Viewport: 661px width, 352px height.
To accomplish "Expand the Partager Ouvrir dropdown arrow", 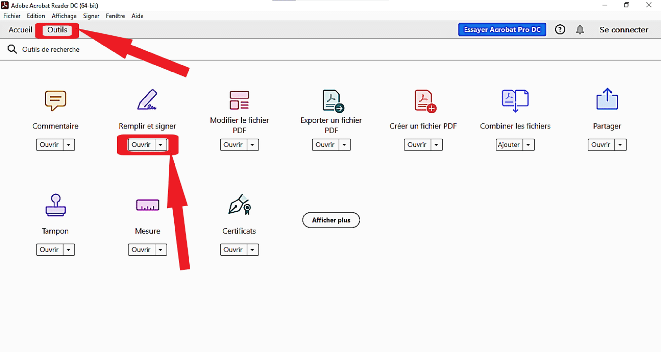I will click(620, 145).
